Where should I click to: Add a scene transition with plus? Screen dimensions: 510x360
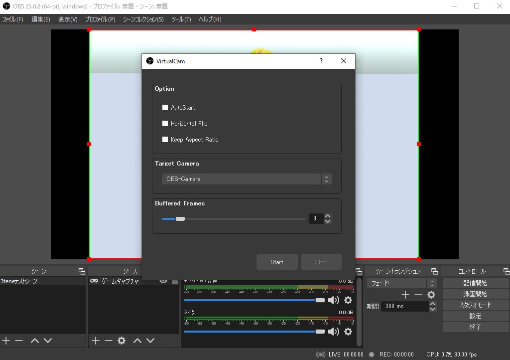point(405,295)
